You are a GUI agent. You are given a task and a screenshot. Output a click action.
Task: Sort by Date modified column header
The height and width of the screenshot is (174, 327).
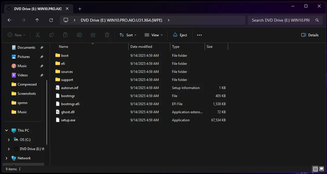pyautogui.click(x=141, y=47)
